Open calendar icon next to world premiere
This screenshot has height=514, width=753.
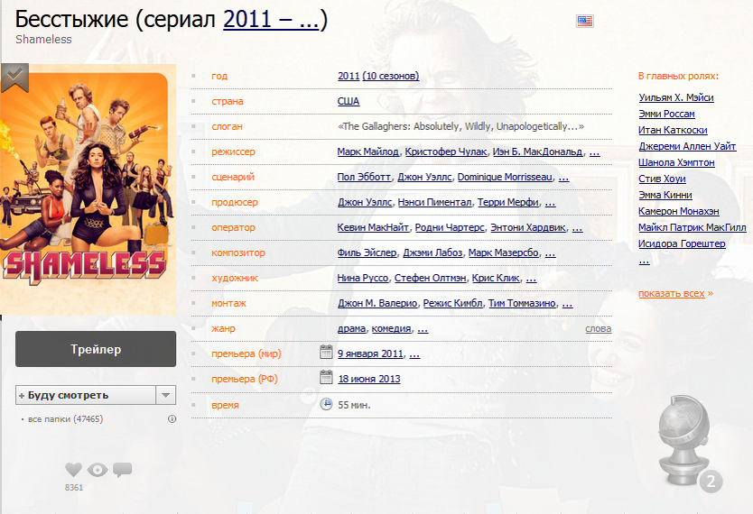tap(326, 352)
